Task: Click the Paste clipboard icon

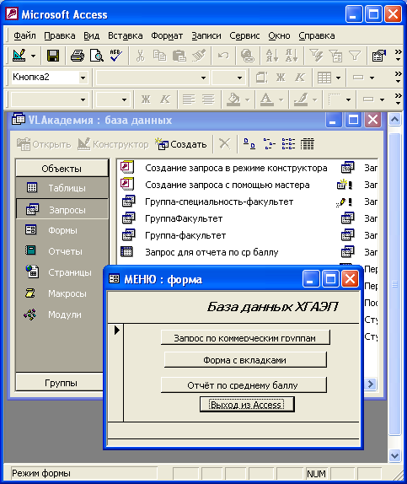Action: tap(179, 56)
